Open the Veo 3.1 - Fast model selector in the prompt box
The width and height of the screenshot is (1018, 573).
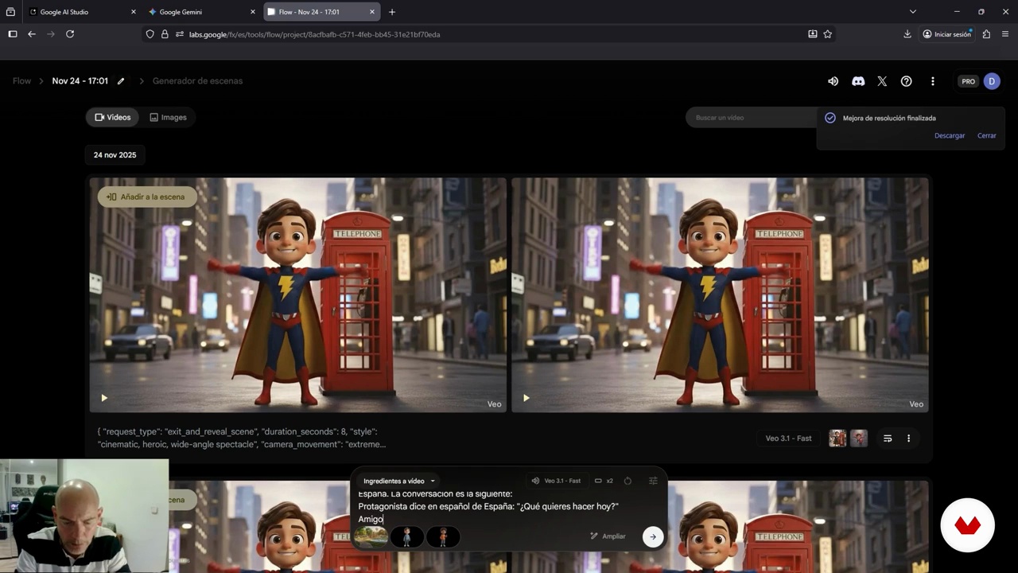point(556,481)
